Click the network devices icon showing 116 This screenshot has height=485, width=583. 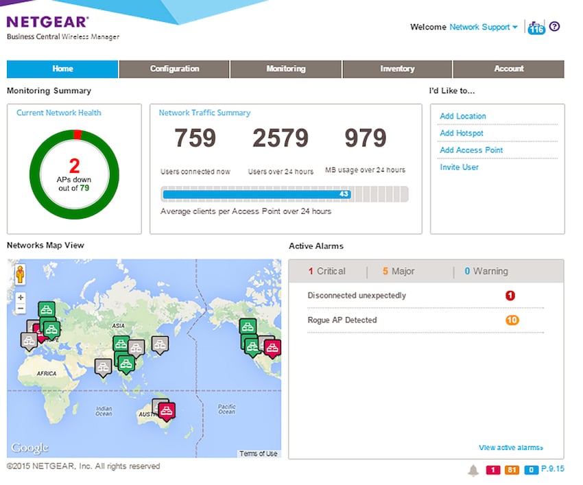536,27
